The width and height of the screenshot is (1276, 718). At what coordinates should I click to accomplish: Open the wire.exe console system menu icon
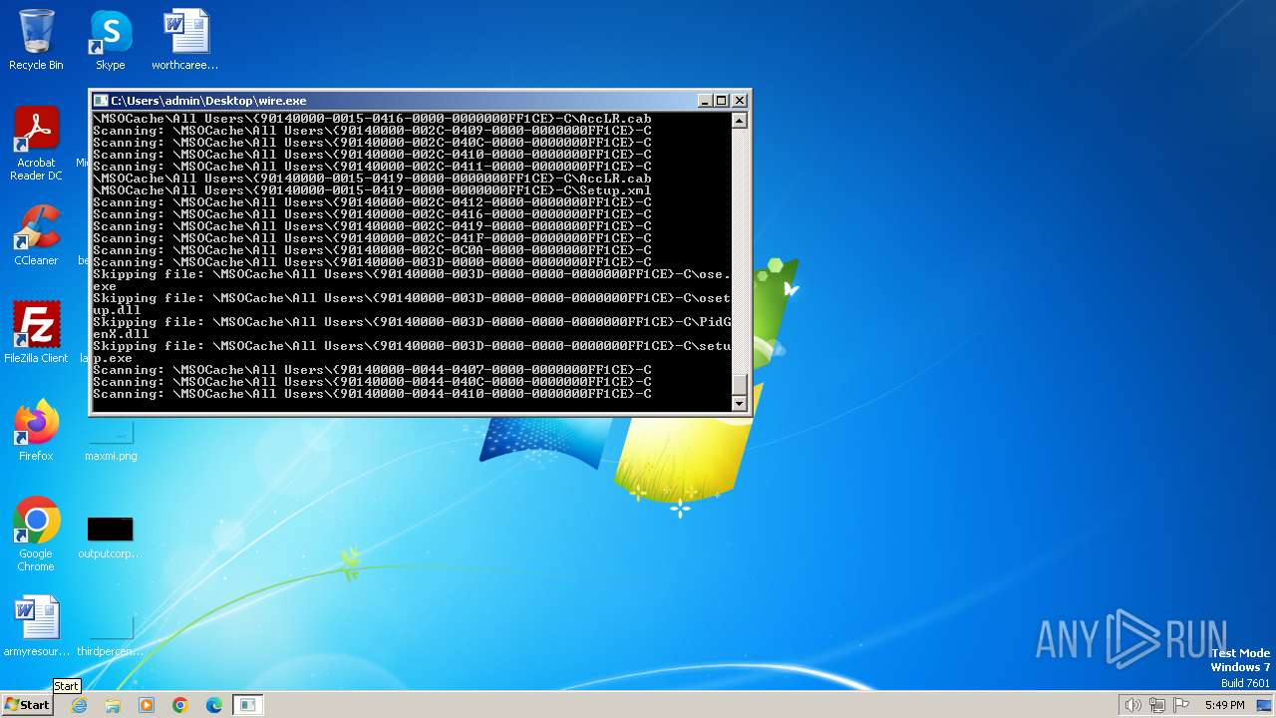pyautogui.click(x=100, y=101)
